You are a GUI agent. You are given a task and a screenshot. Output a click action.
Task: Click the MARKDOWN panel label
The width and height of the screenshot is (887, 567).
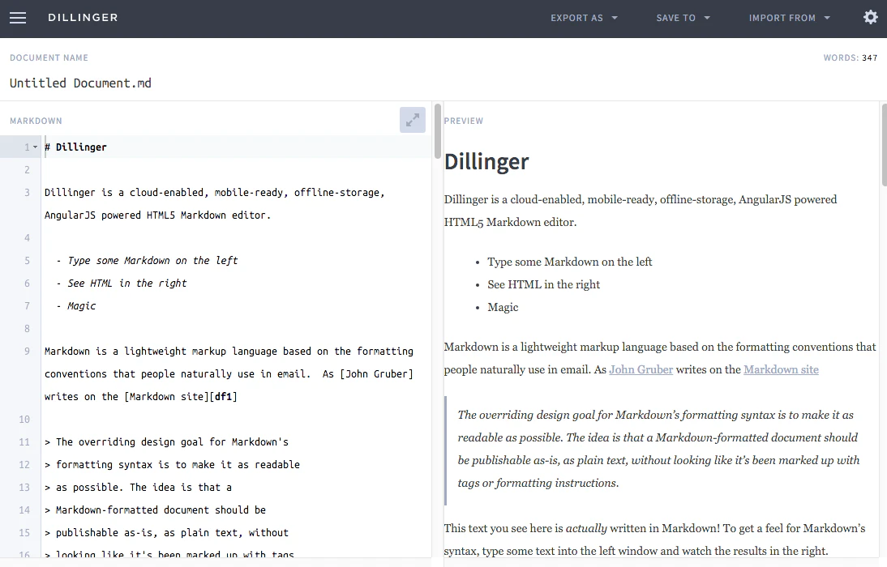(x=36, y=121)
